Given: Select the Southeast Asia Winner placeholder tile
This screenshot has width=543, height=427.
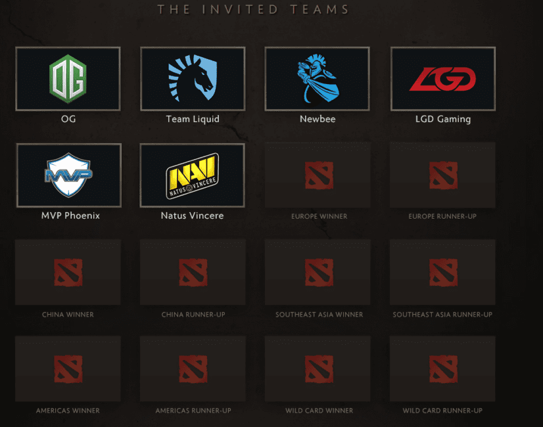Looking at the screenshot, I should click(318, 273).
